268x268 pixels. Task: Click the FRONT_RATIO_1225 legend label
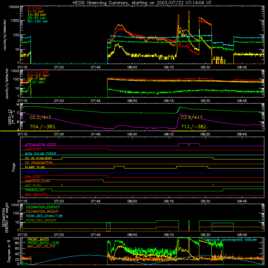(44, 243)
